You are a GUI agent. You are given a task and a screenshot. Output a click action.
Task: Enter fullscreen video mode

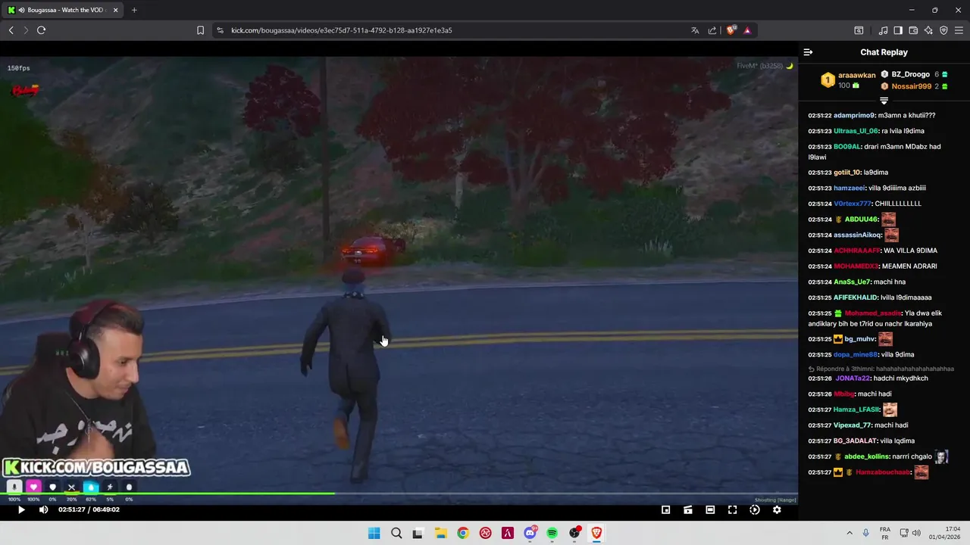(732, 510)
